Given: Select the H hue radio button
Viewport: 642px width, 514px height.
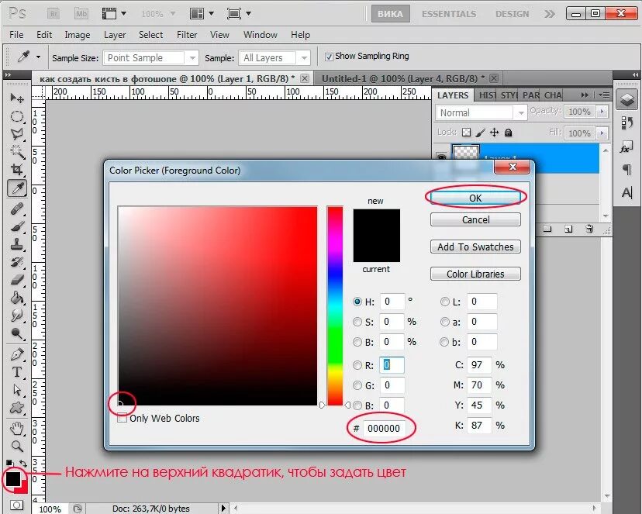Looking at the screenshot, I should coord(357,302).
